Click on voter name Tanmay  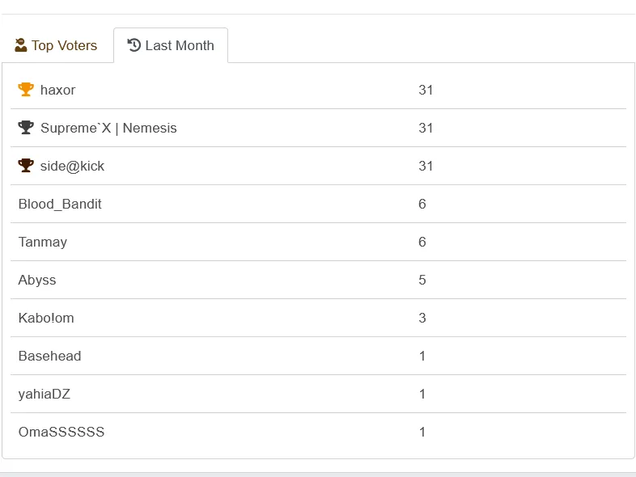point(43,242)
